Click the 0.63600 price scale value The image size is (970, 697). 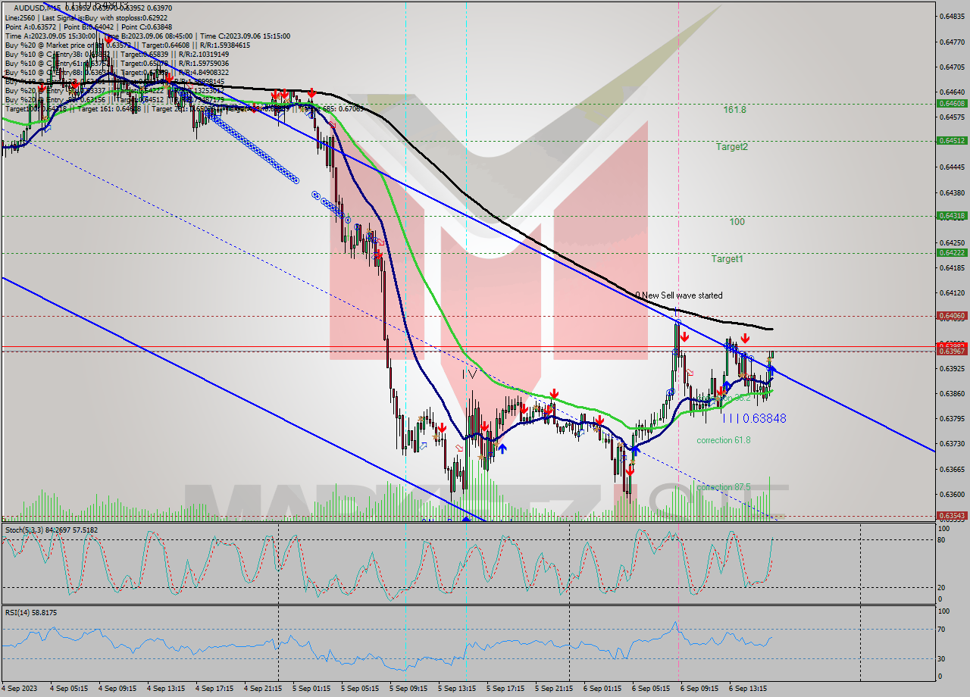click(952, 494)
